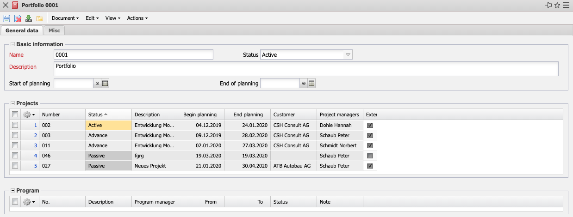Screen dimensions: 573x217
Task: Click the delete document icon with red X
Action: pos(18,18)
